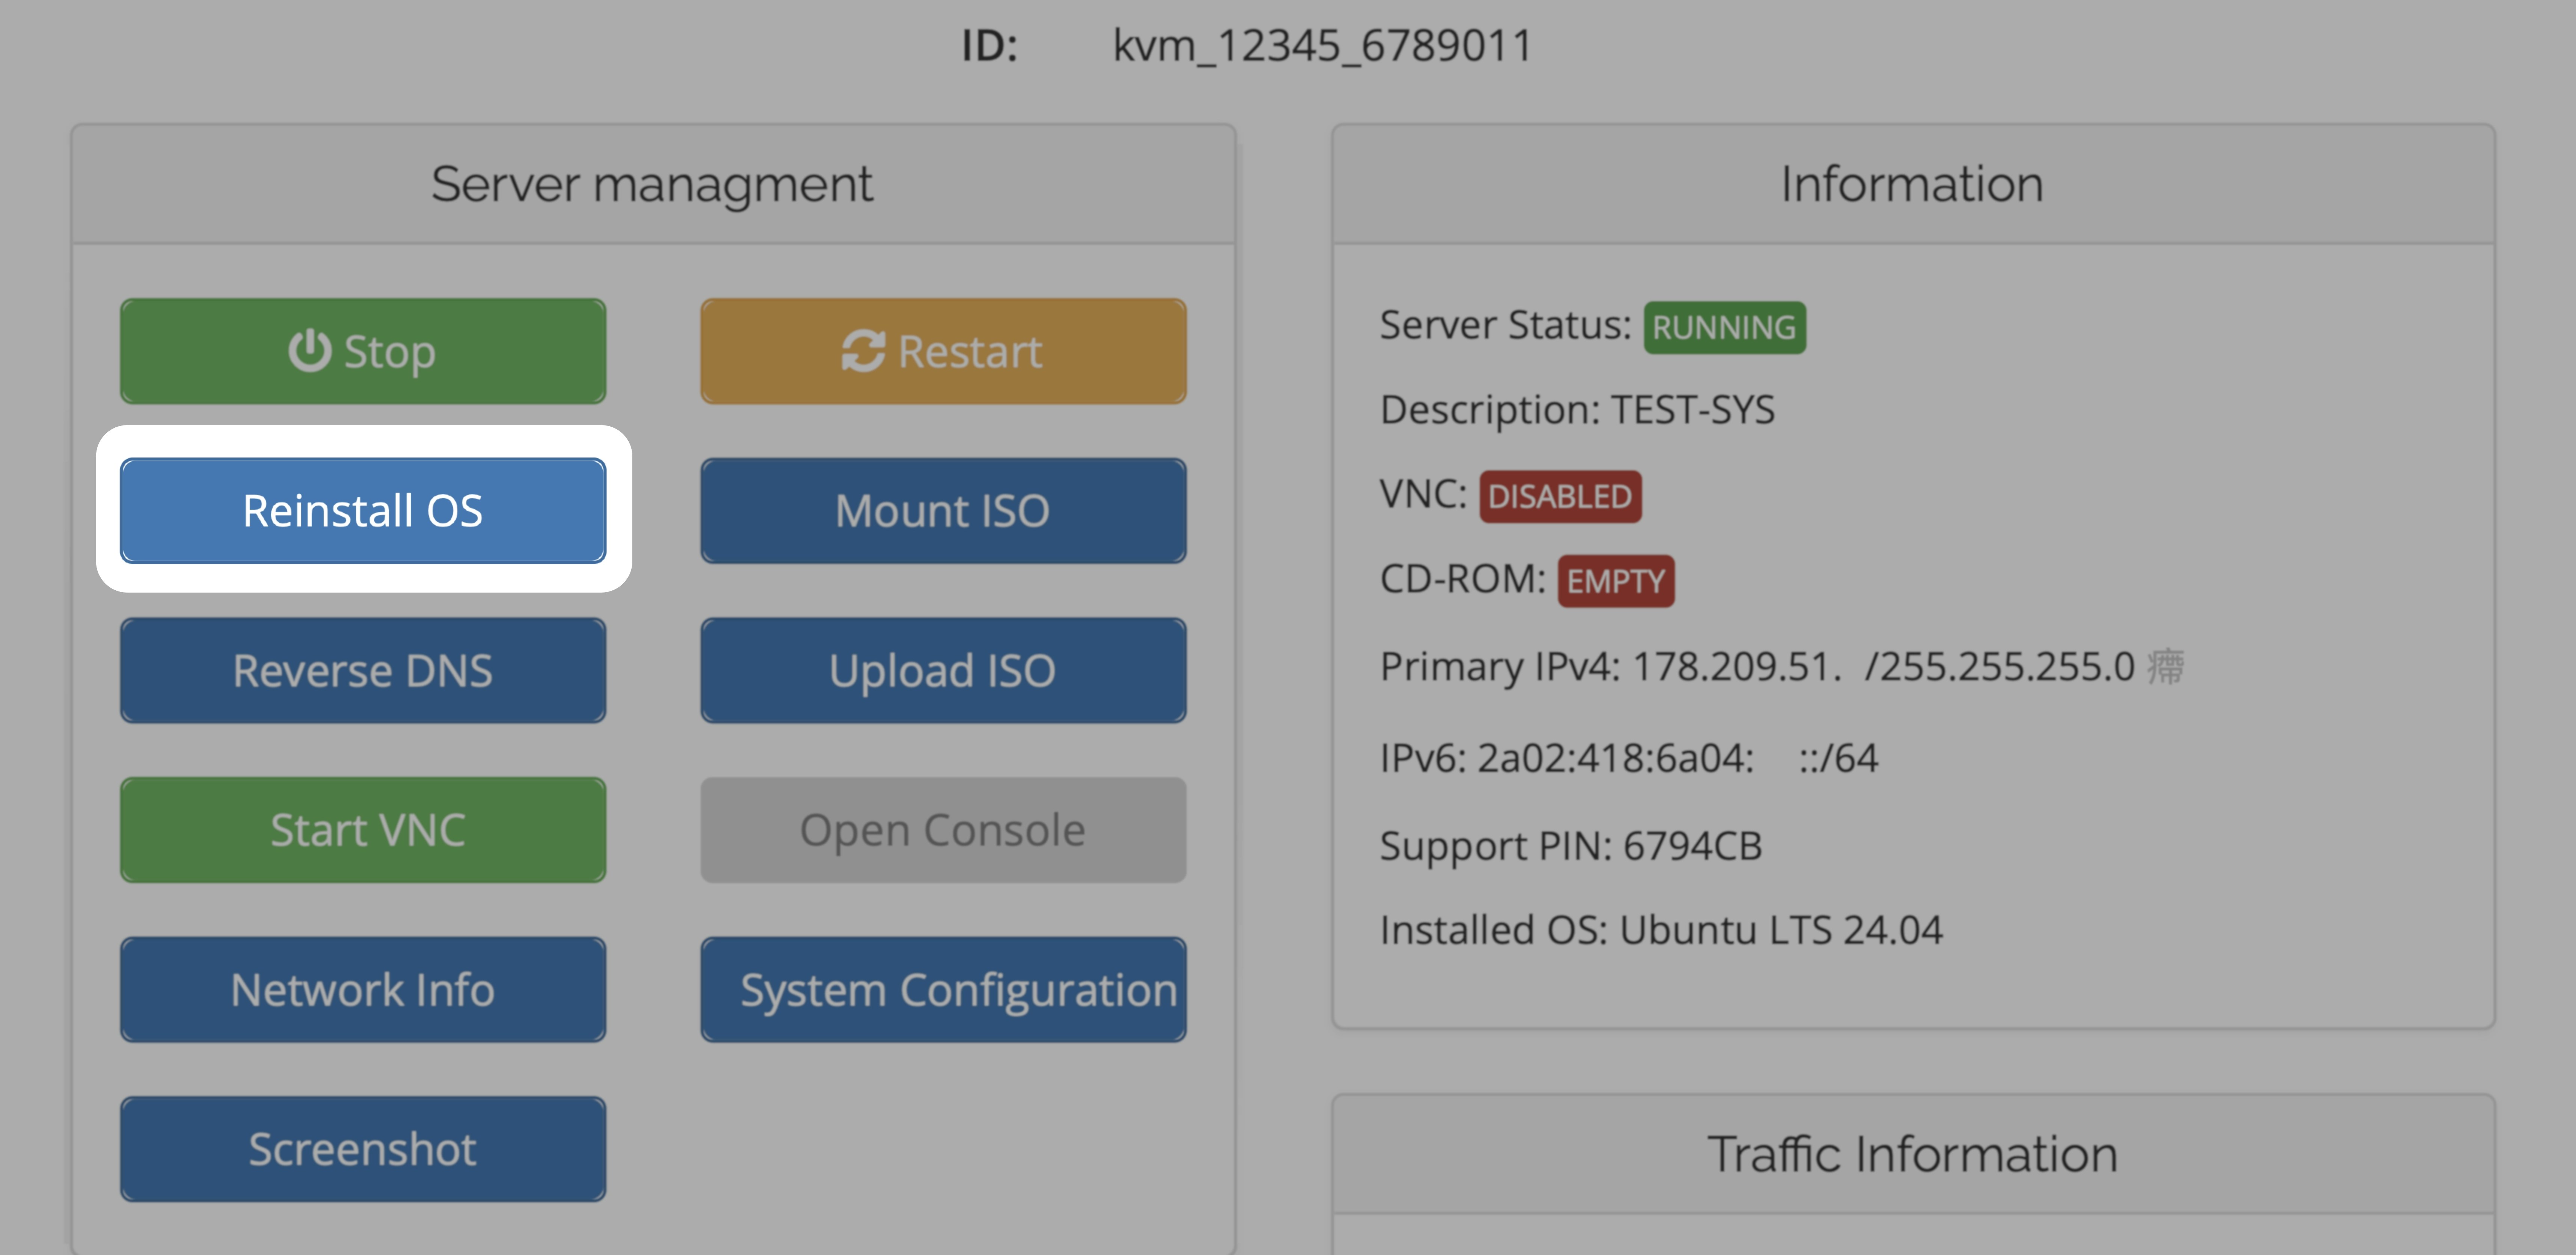View Network Info
This screenshot has width=2576, height=1255.
[x=363, y=990]
